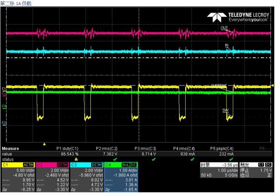The width and height of the screenshot is (275, 193).
Task: Open the C1 channel descriptor box
Action: point(18,177)
